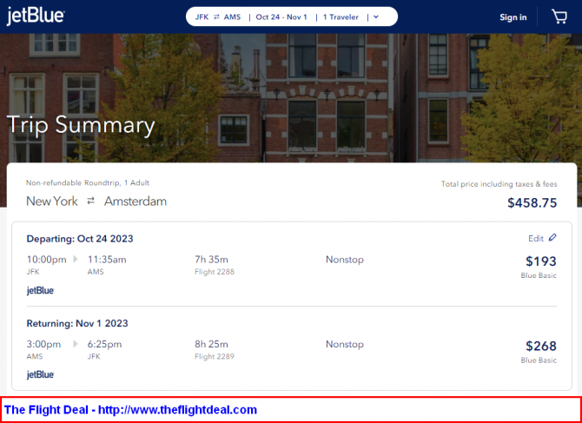Viewport: 582px width, 423px height.
Task: Click the jetBlue logo under departing flight
Action: click(x=41, y=290)
